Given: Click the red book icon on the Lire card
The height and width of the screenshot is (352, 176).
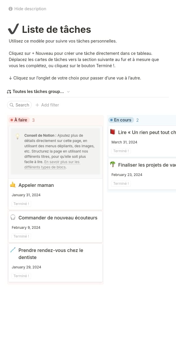Looking at the screenshot, I should [113, 132].
